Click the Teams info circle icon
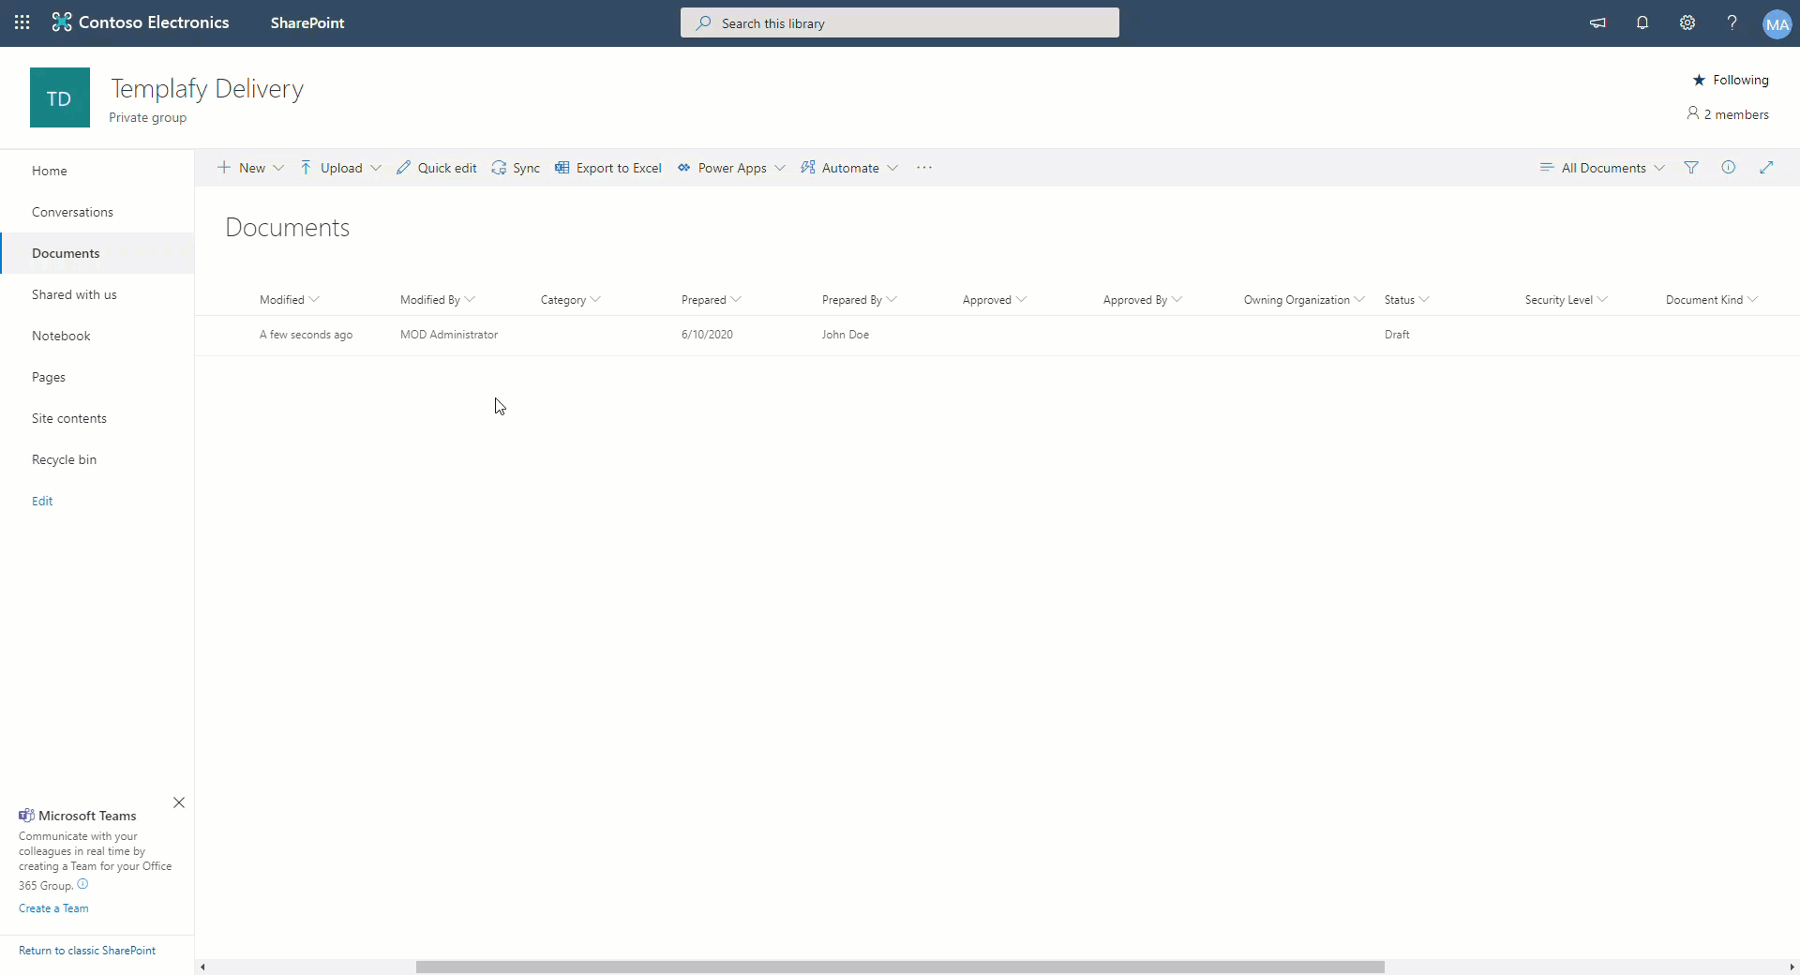This screenshot has width=1800, height=975. 82,884
